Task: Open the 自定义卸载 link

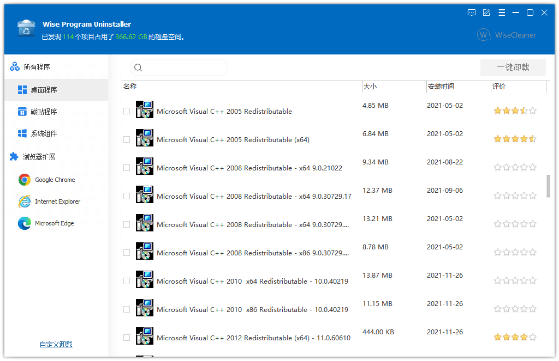Action: [56, 344]
